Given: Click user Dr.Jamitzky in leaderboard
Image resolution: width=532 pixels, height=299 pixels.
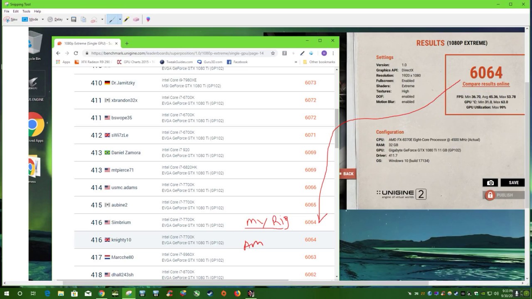Looking at the screenshot, I should coord(123,83).
